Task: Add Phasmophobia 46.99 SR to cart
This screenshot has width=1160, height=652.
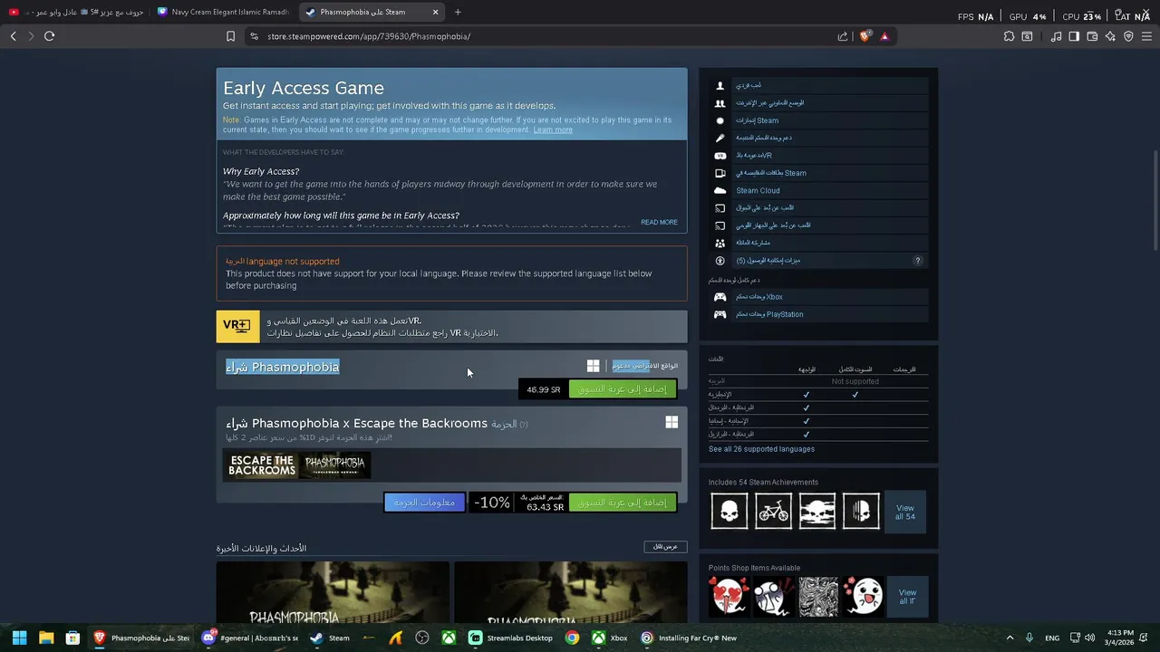Action: click(x=623, y=389)
